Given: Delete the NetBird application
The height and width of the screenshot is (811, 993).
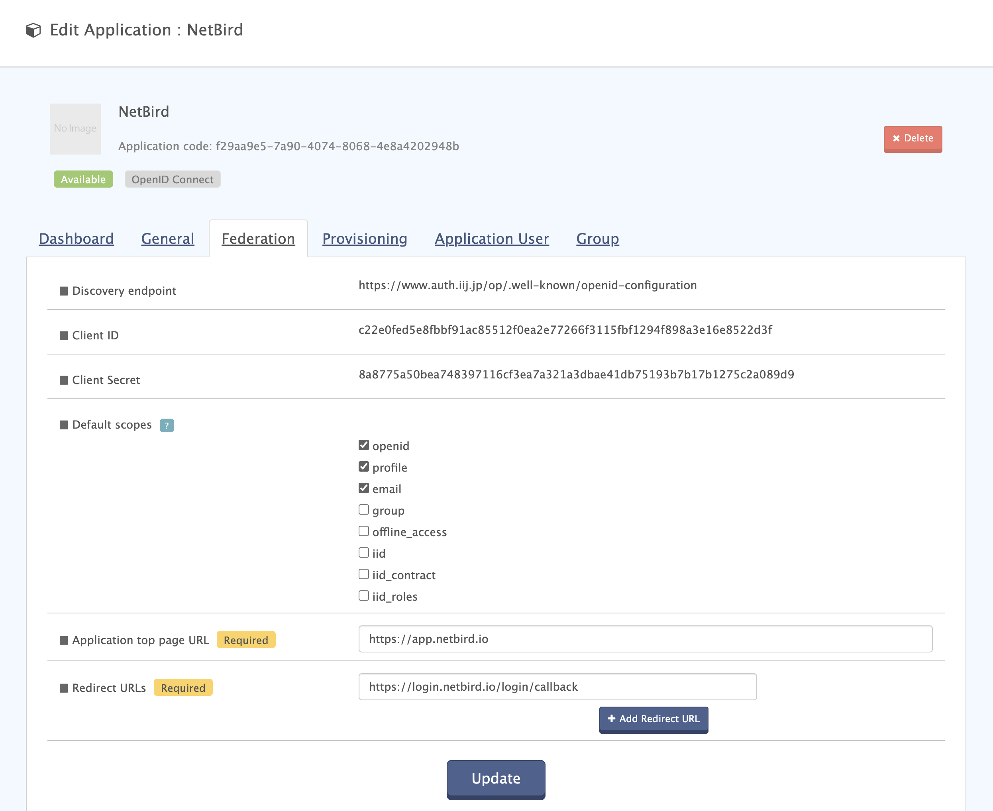Looking at the screenshot, I should tap(913, 139).
